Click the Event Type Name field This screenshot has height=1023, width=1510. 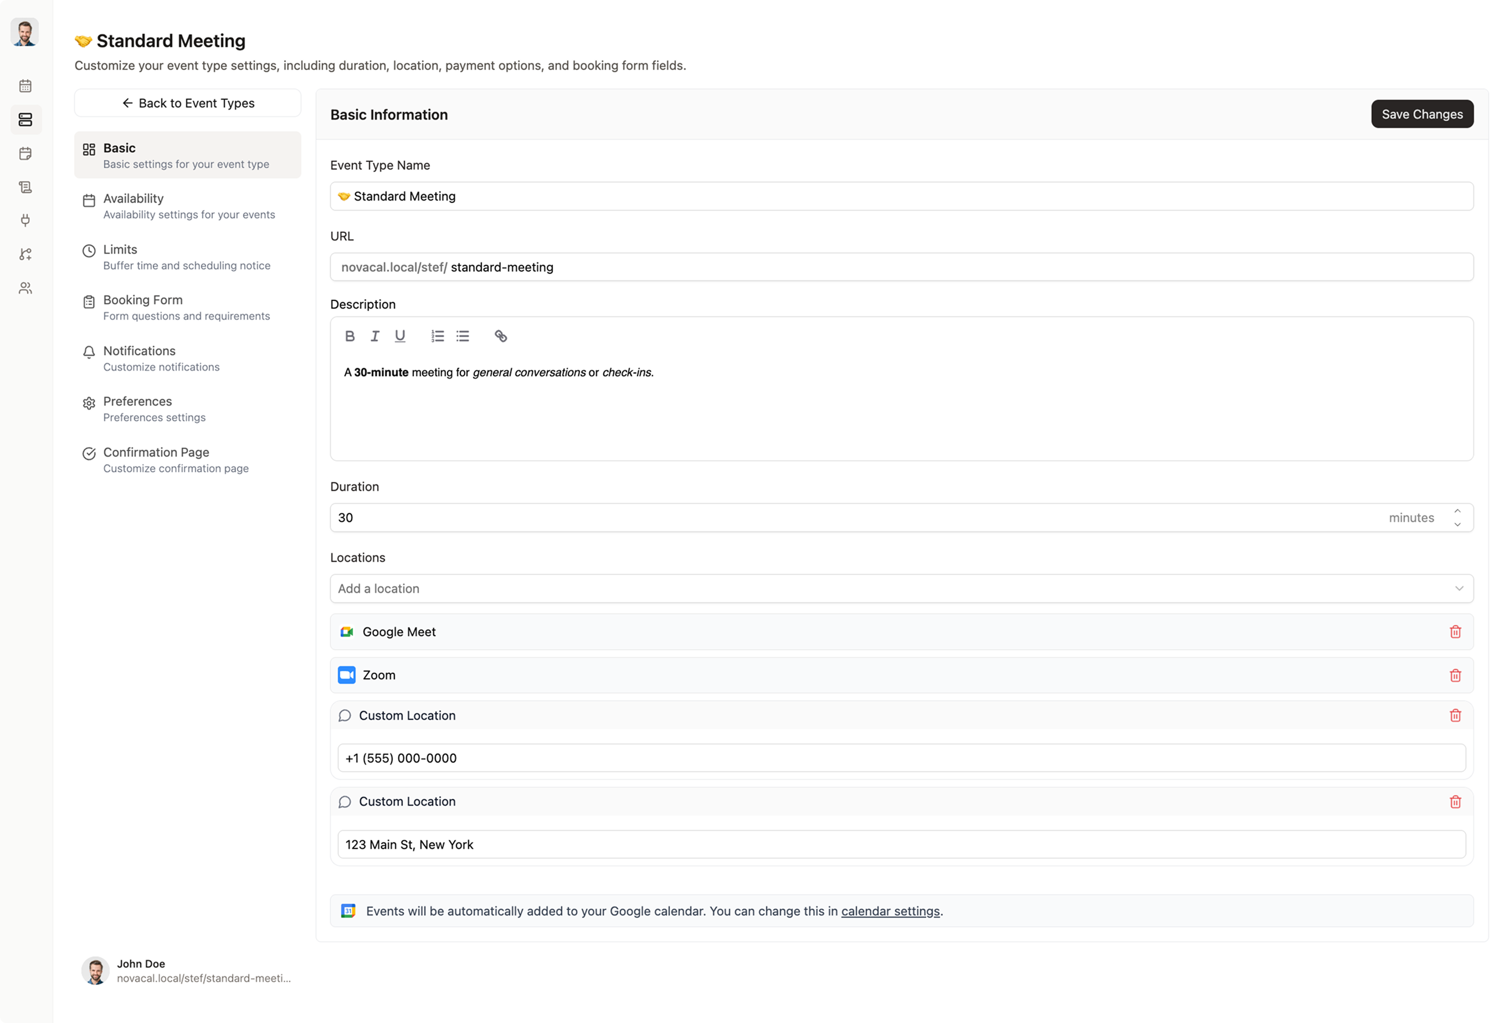(x=901, y=196)
